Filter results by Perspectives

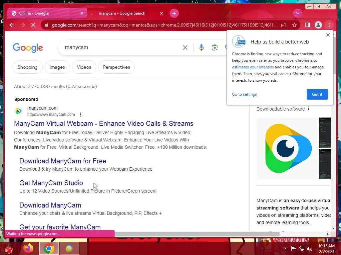click(117, 67)
